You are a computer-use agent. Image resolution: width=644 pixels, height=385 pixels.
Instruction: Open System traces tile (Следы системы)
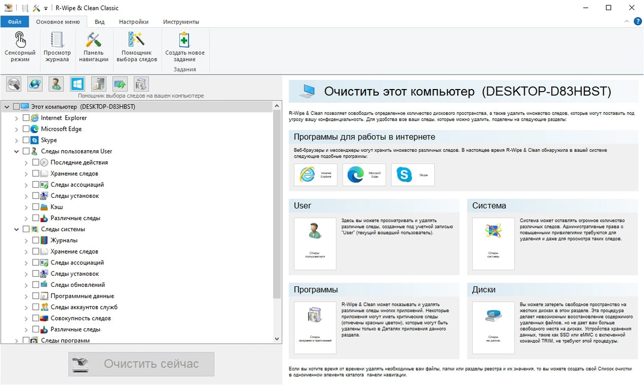pyautogui.click(x=493, y=243)
